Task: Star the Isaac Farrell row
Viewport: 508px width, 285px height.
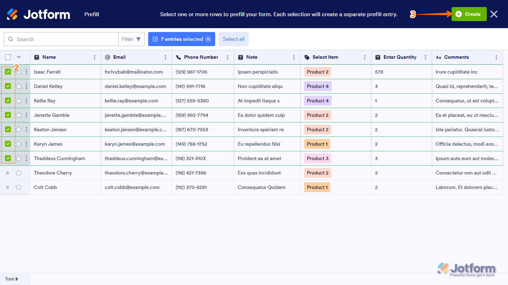Action: tap(19, 71)
